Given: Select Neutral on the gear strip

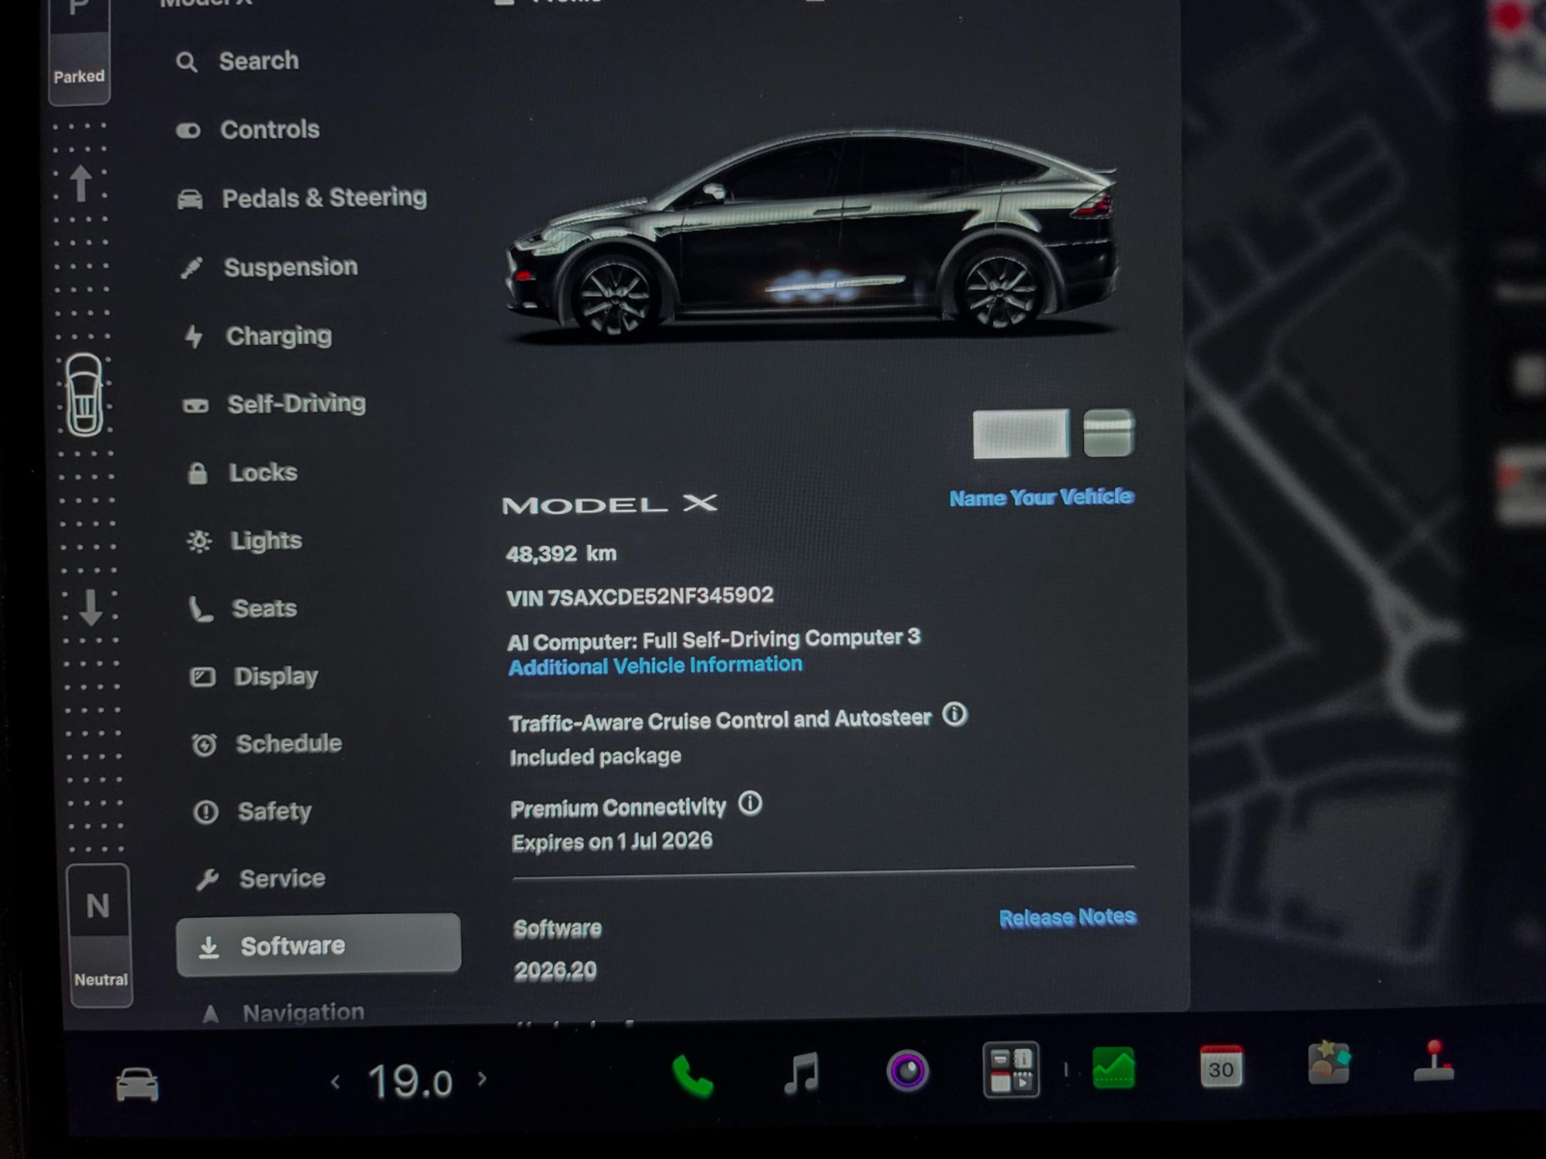Looking at the screenshot, I should coord(99,935).
